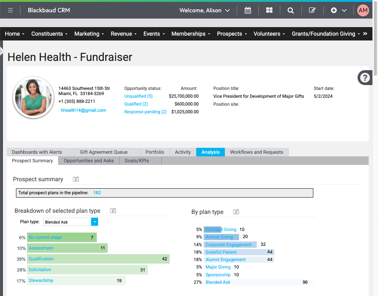Expand the overflow chevron after Grants/Foundation Giving
The image size is (378, 296).
point(365,33)
